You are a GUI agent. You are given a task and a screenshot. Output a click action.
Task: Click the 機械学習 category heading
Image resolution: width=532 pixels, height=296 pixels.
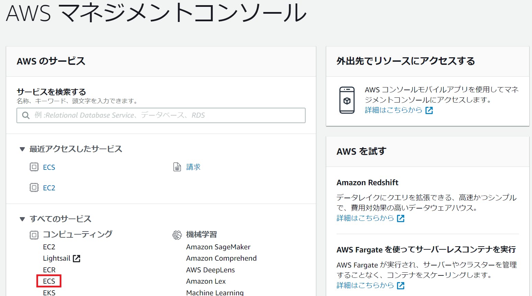click(x=202, y=235)
